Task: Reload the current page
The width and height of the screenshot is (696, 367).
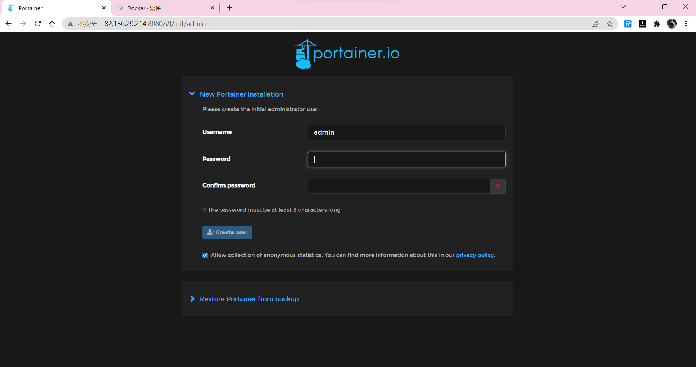Action: 37,24
